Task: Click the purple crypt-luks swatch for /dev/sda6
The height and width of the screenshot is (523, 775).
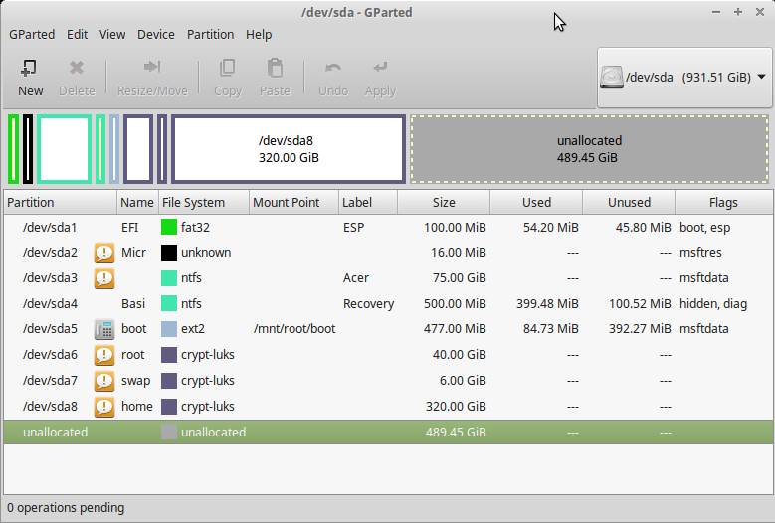Action: (169, 355)
